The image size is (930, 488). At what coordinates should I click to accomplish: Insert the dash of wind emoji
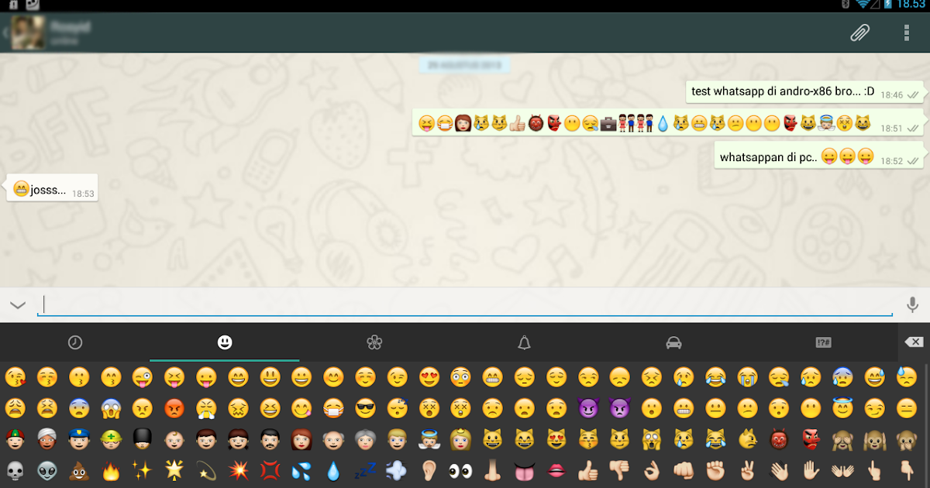396,469
